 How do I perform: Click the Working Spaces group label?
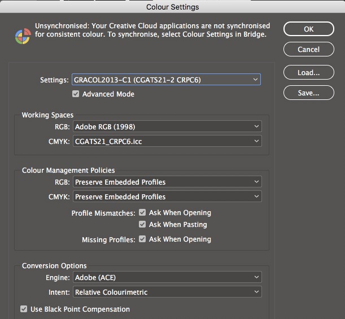click(x=47, y=115)
